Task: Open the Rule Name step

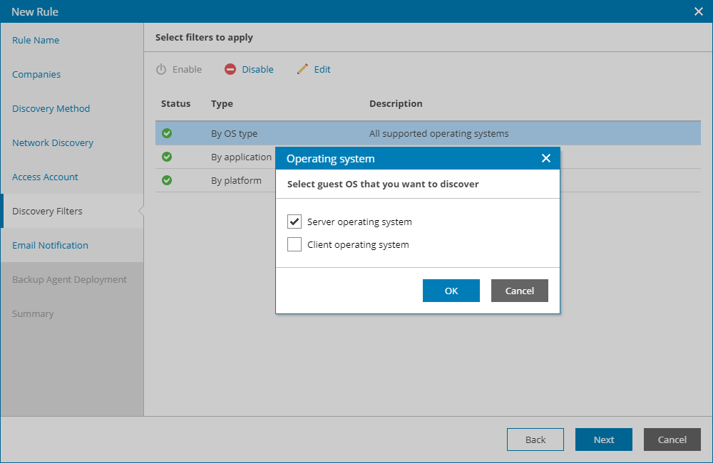Action: (36, 40)
